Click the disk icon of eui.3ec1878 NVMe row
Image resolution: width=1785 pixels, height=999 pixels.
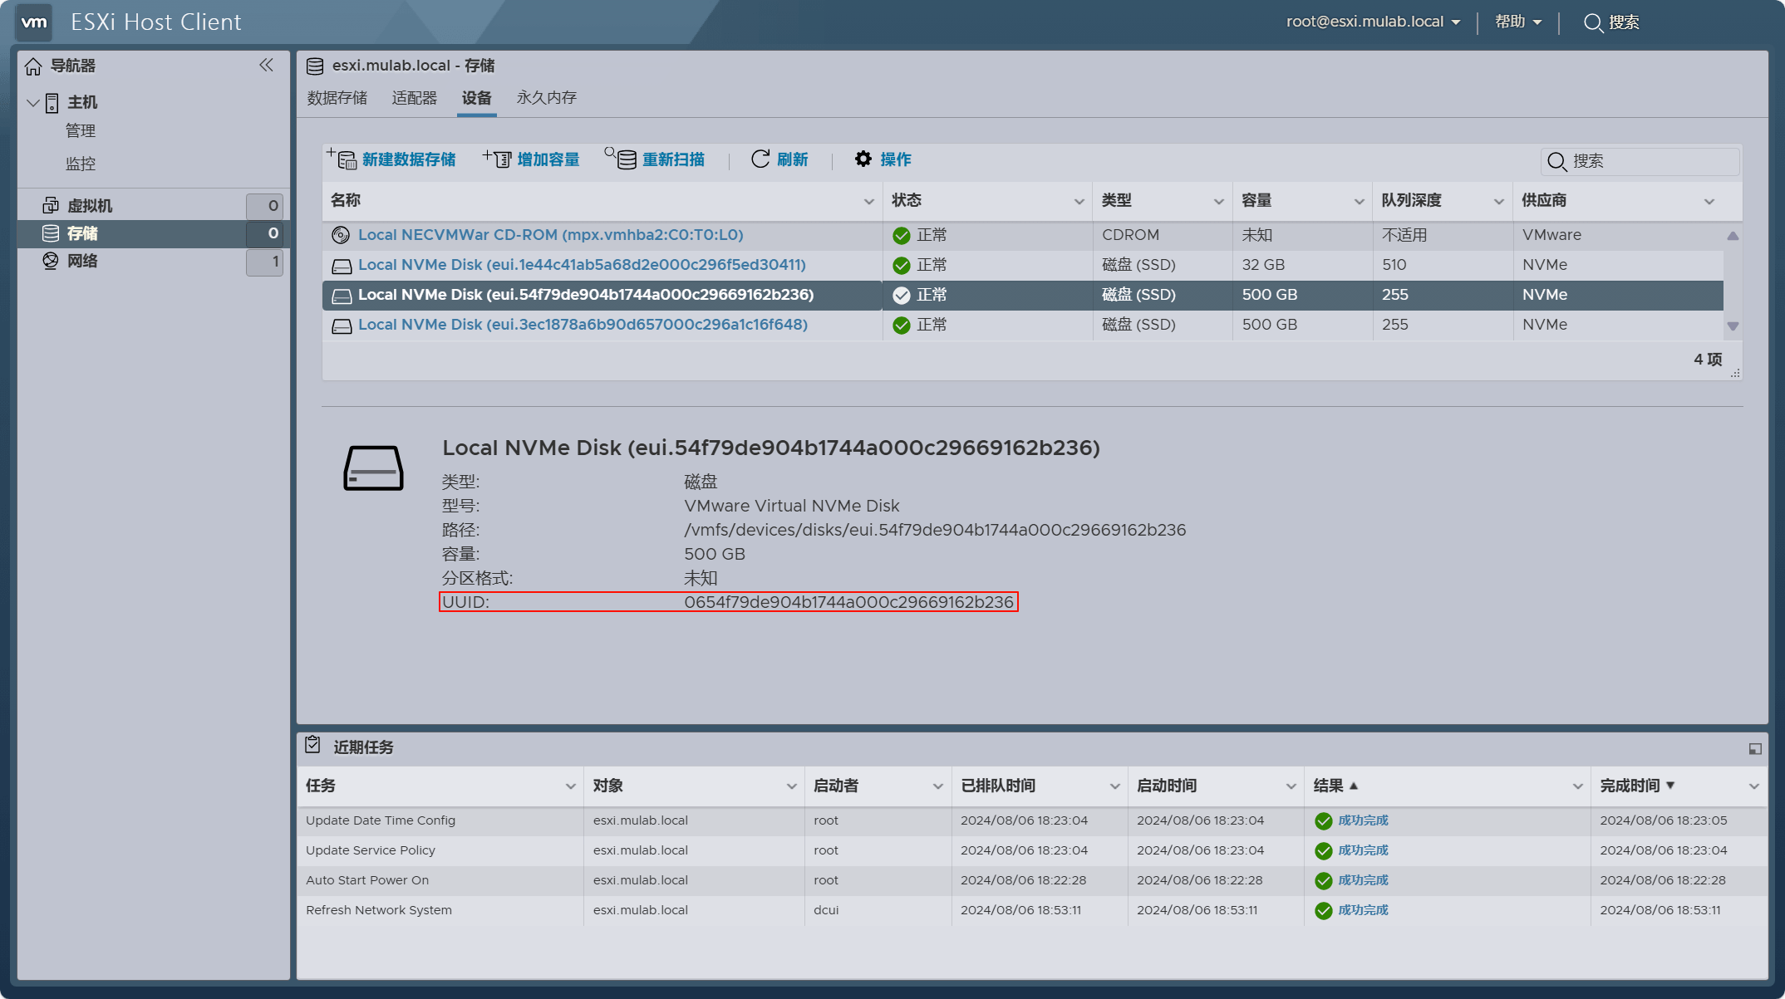tap(342, 326)
